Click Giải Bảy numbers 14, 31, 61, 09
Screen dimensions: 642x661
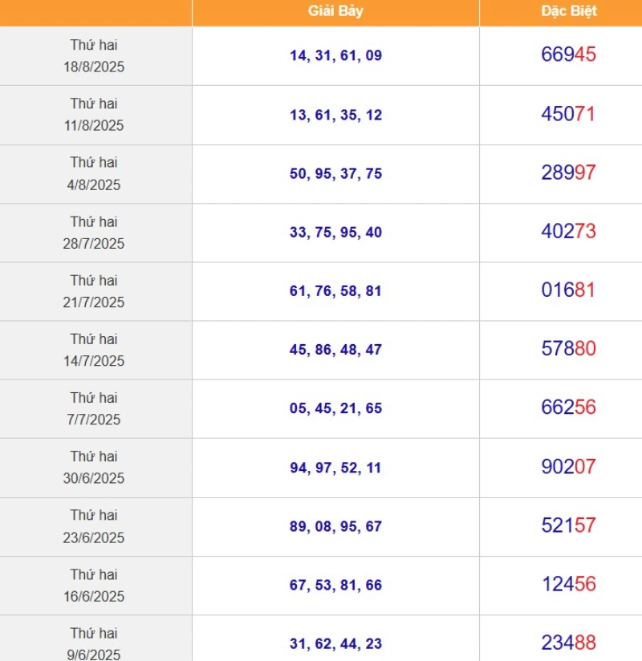pyautogui.click(x=335, y=55)
